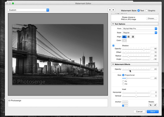Select Proportional size option

(123, 75)
